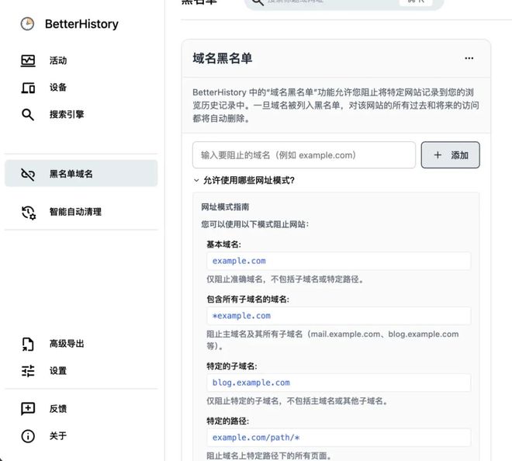Click the 黑名单域名 broken-link icon
This screenshot has height=461, width=512.
(x=28, y=174)
